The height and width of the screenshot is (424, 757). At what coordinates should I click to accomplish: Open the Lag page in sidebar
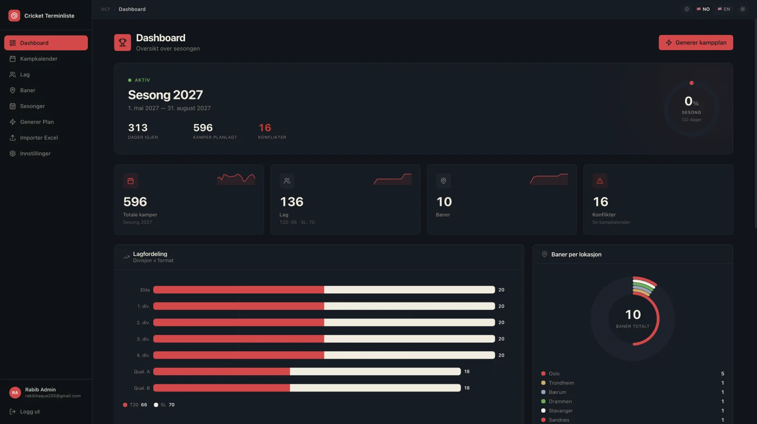(46, 74)
